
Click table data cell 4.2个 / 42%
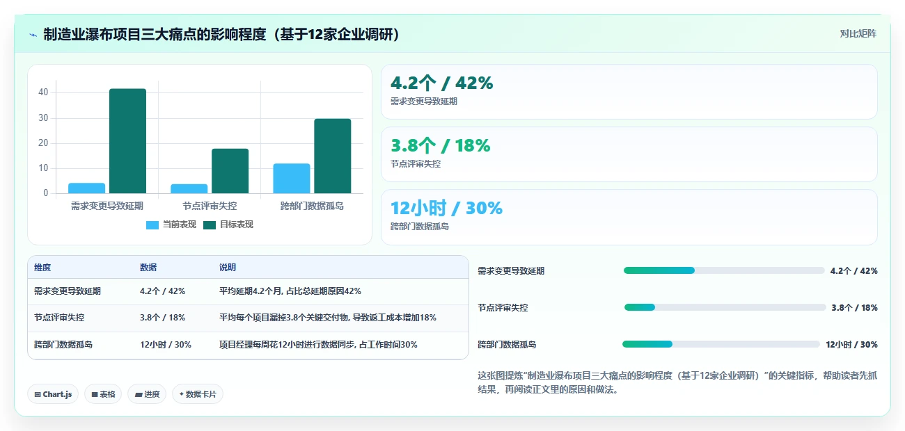[162, 291]
